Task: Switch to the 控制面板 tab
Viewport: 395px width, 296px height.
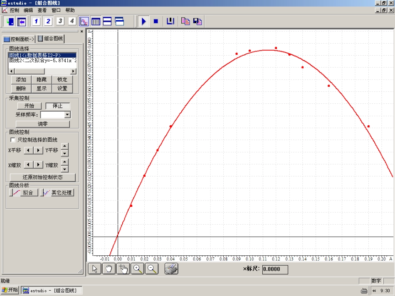Action: [x=19, y=39]
